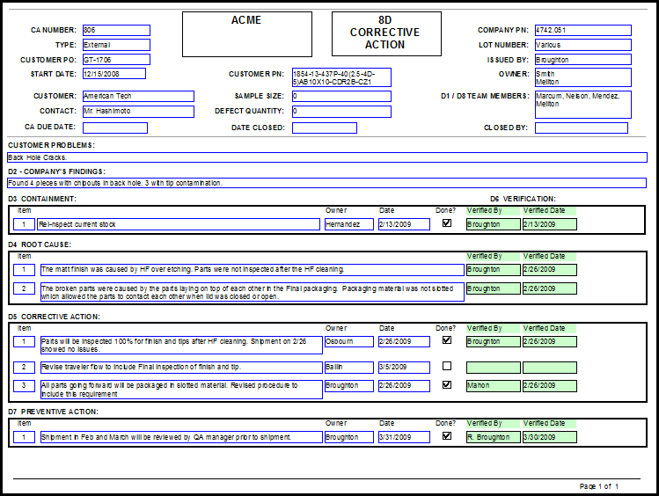This screenshot has width=659, height=496.
Task: Click the Page 1 of 1 footer text
Action: coord(599,486)
